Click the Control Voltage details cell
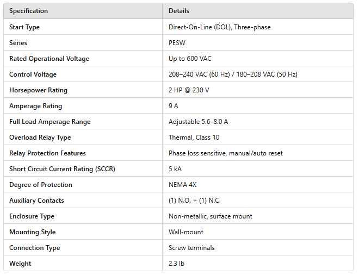Screen dimensions: 359x275 coord(233,74)
